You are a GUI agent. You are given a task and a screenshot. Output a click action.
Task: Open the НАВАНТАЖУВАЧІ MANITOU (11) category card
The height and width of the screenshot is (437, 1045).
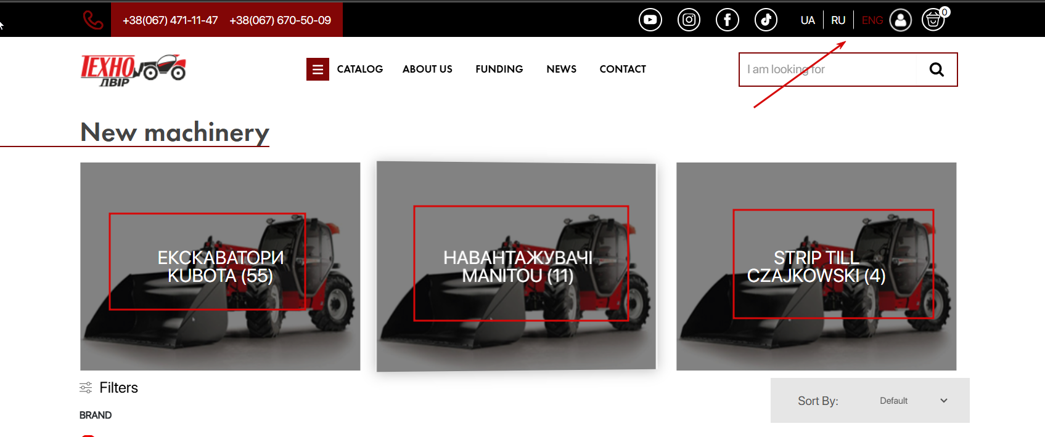click(517, 267)
